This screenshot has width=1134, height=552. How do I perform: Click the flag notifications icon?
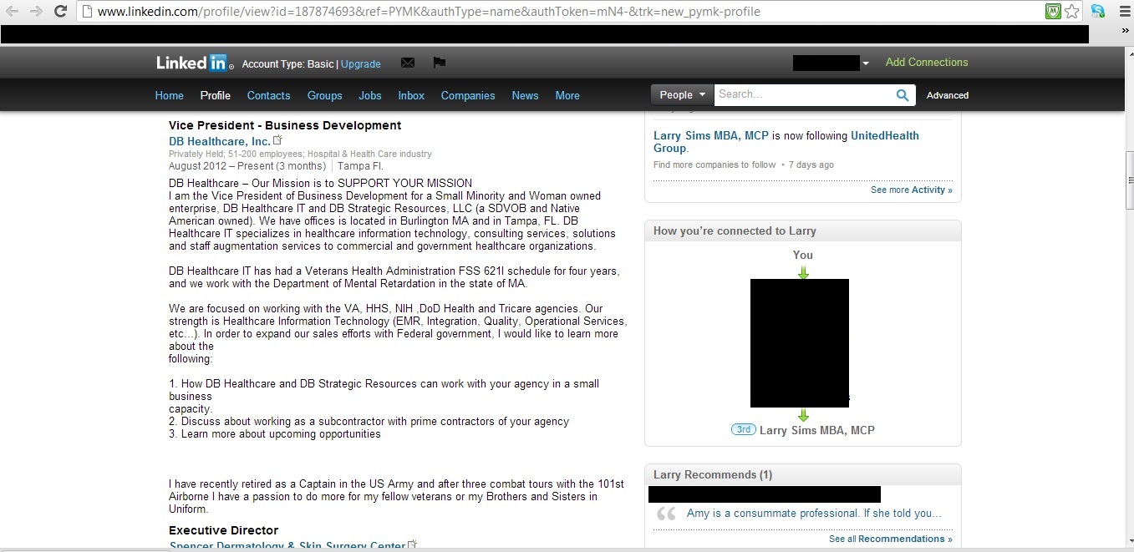coord(439,63)
